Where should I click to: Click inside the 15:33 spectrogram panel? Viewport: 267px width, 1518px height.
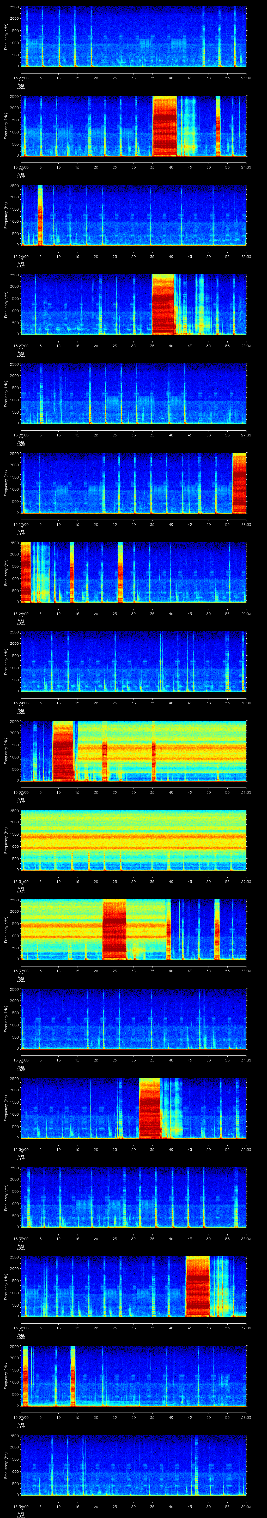click(x=133, y=1019)
